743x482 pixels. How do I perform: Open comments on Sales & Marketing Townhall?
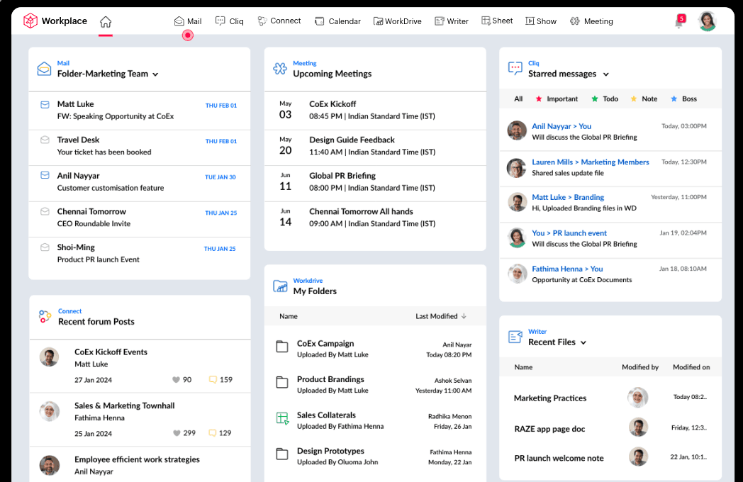point(213,433)
